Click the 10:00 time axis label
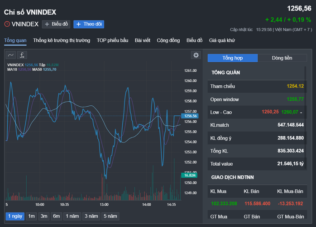 (x=40, y=205)
